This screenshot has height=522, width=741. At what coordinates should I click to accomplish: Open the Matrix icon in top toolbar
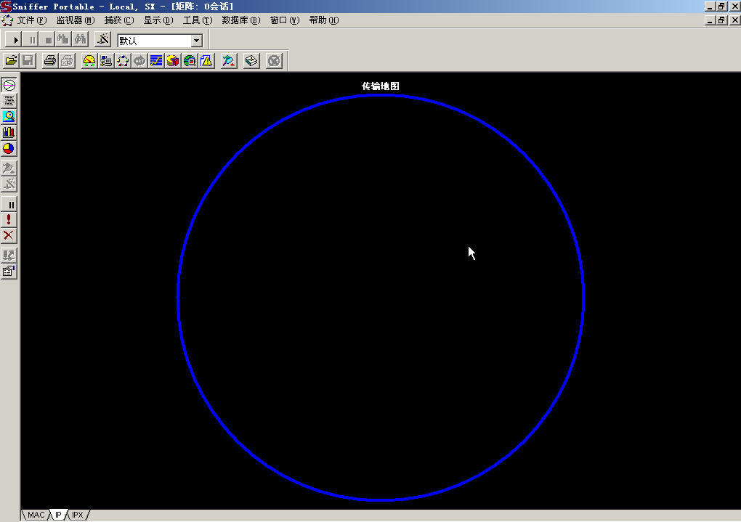click(123, 61)
